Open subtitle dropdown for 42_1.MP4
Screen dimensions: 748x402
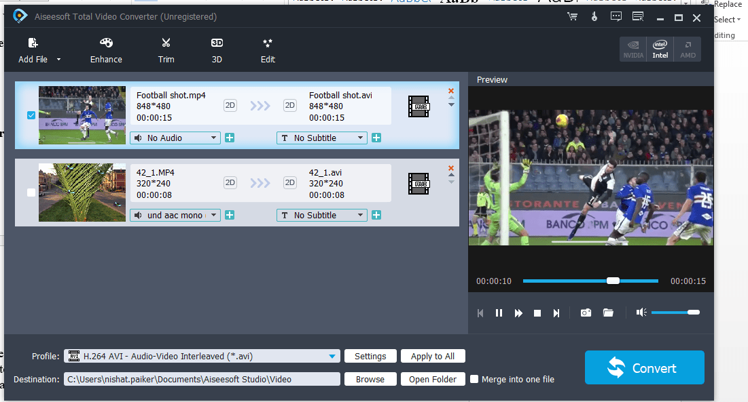pyautogui.click(x=322, y=215)
